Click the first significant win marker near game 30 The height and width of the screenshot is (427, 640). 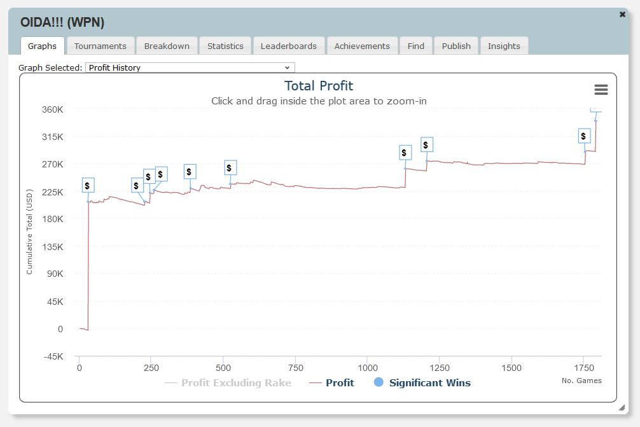tap(88, 185)
